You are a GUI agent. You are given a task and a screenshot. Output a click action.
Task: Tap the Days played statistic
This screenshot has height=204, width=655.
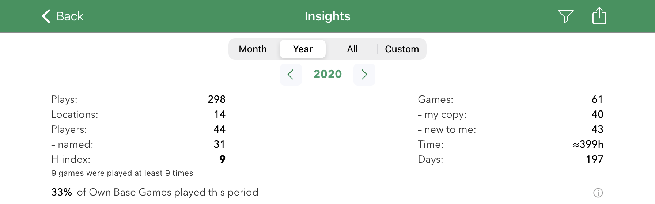tap(510, 159)
